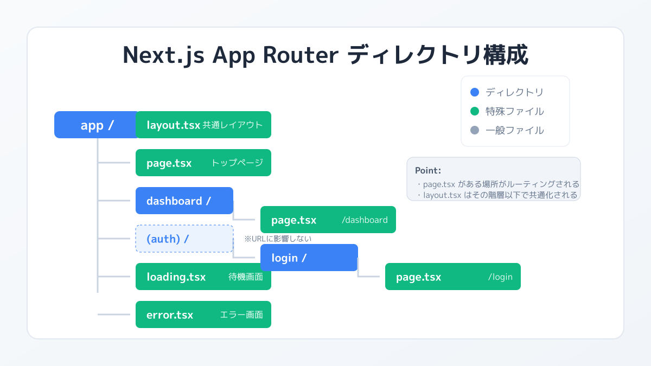
Task: Open the layout.tsx common layout node
Action: tap(203, 125)
